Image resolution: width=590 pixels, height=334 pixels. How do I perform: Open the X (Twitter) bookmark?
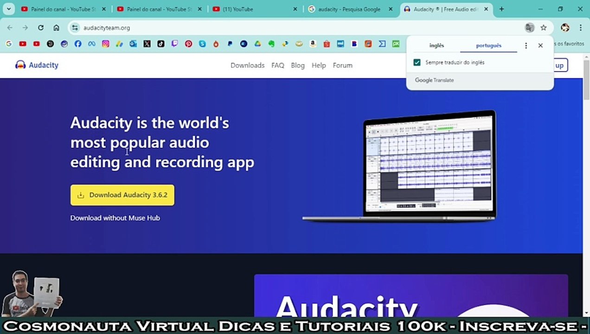pos(147,44)
